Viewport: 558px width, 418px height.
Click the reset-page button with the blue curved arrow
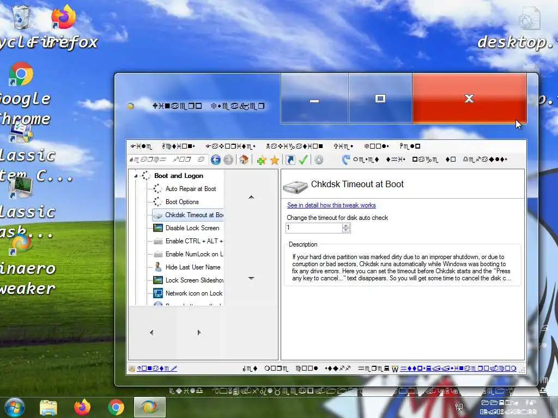(424, 159)
